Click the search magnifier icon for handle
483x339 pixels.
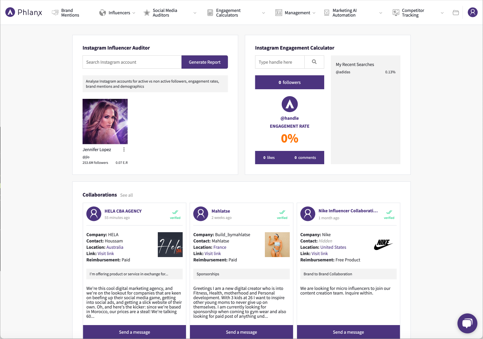[x=314, y=62]
